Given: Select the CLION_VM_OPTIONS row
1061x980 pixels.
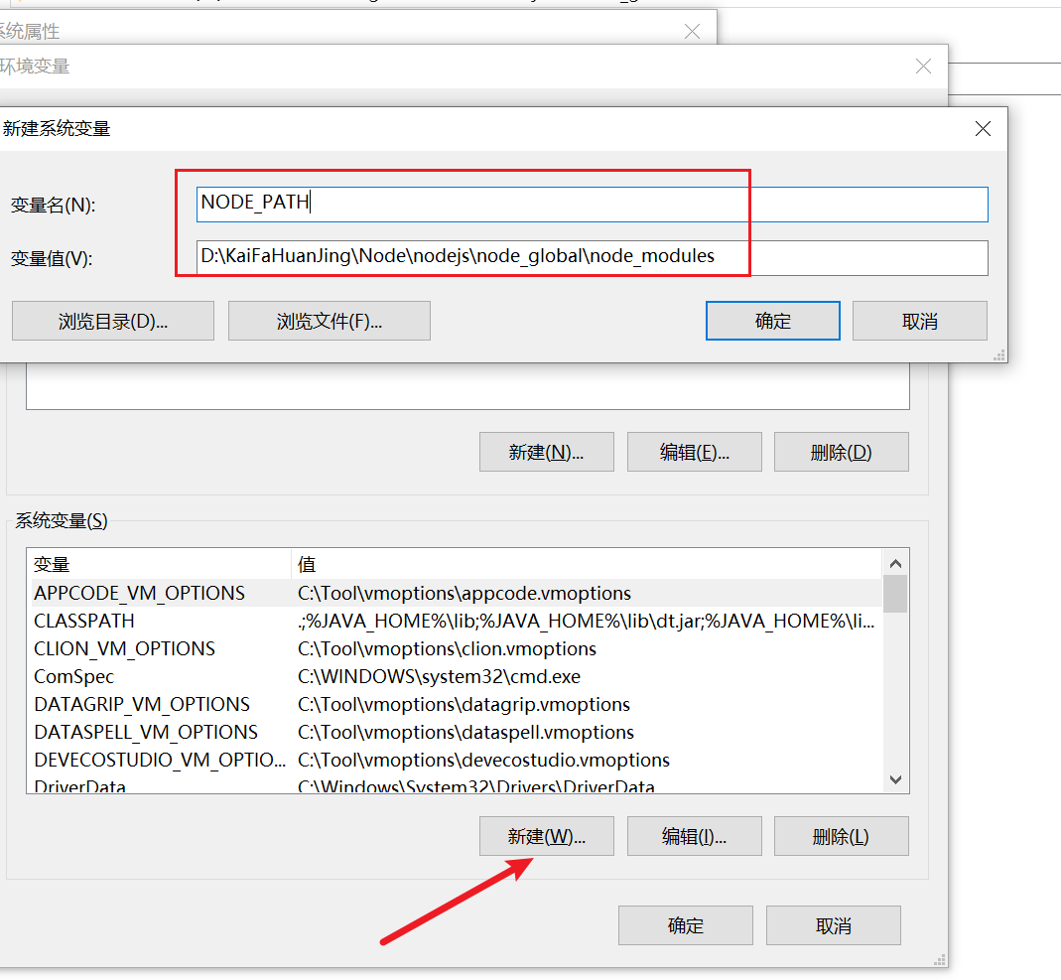Looking at the screenshot, I should point(456,648).
